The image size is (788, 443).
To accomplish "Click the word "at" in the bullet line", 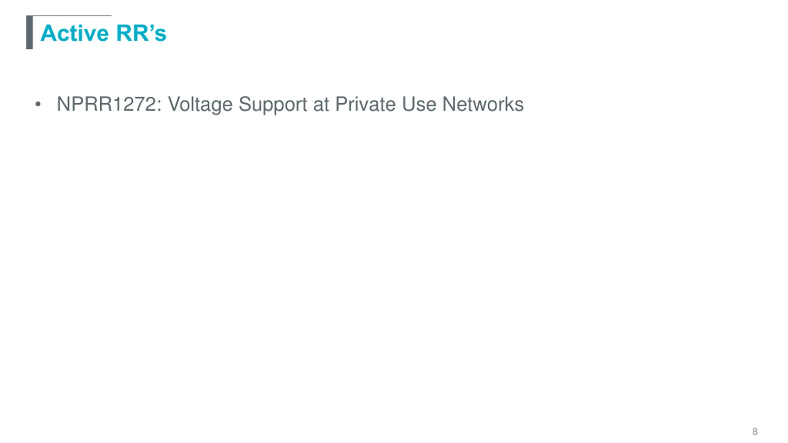I will point(321,104).
